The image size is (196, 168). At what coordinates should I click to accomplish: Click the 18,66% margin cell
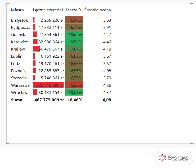click(x=74, y=34)
